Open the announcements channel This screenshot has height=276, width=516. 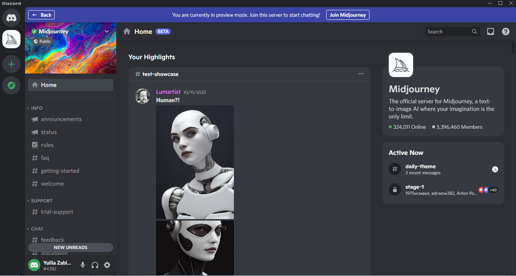click(71, 119)
